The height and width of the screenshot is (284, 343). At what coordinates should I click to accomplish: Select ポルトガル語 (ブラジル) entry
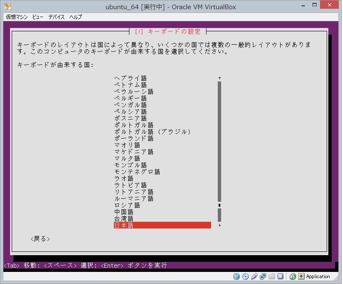pyautogui.click(x=152, y=132)
